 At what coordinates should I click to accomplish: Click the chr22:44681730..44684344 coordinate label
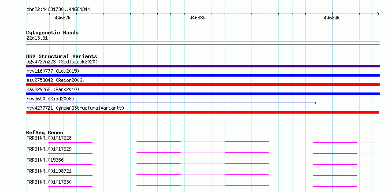(x=58, y=10)
